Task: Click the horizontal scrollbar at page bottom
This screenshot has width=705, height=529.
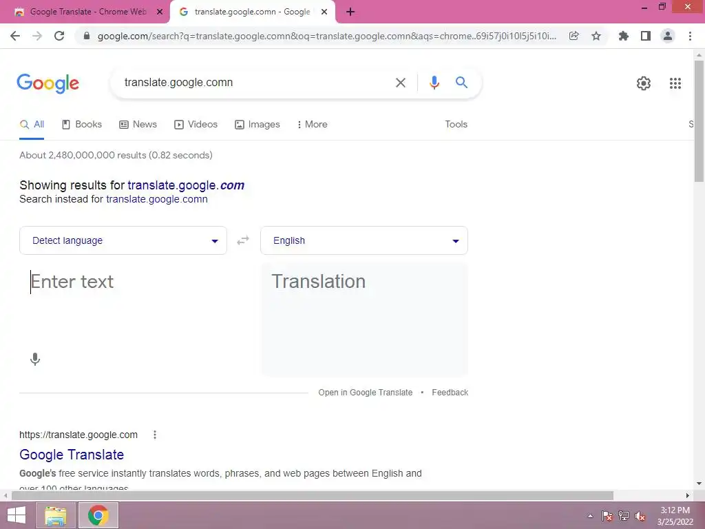Action: click(313, 496)
